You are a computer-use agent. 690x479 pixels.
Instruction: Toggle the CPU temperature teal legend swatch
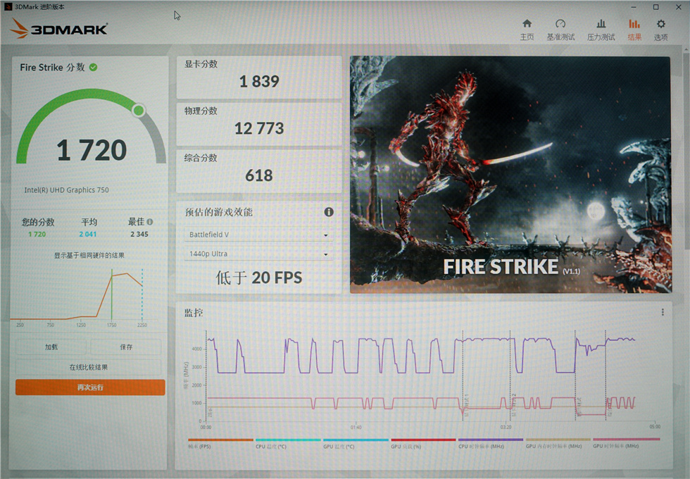[x=288, y=440]
